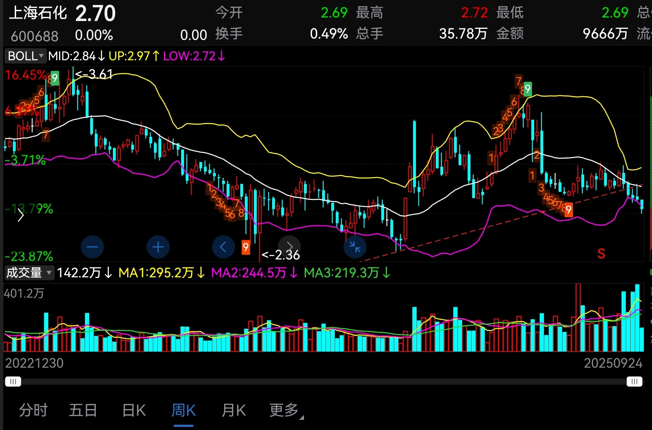This screenshot has height=430, width=652.
Task: Click the stock code 600688
Action: [34, 36]
